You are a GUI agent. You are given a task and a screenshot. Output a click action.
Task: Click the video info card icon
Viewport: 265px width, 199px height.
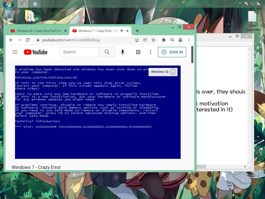point(173,72)
